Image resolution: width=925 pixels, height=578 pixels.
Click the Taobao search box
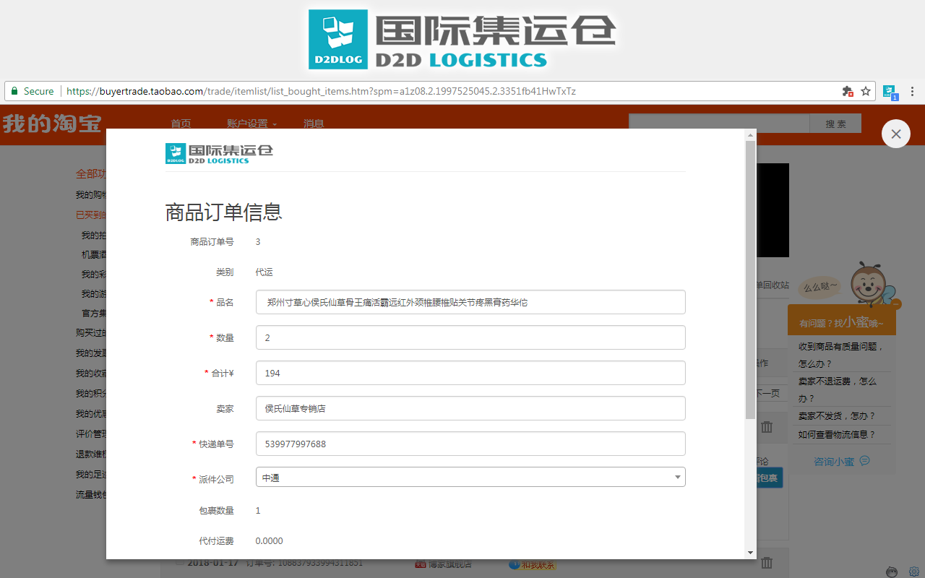click(x=719, y=124)
